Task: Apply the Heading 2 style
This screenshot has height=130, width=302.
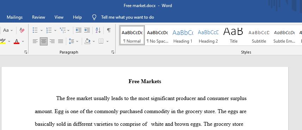Action: pos(208,36)
